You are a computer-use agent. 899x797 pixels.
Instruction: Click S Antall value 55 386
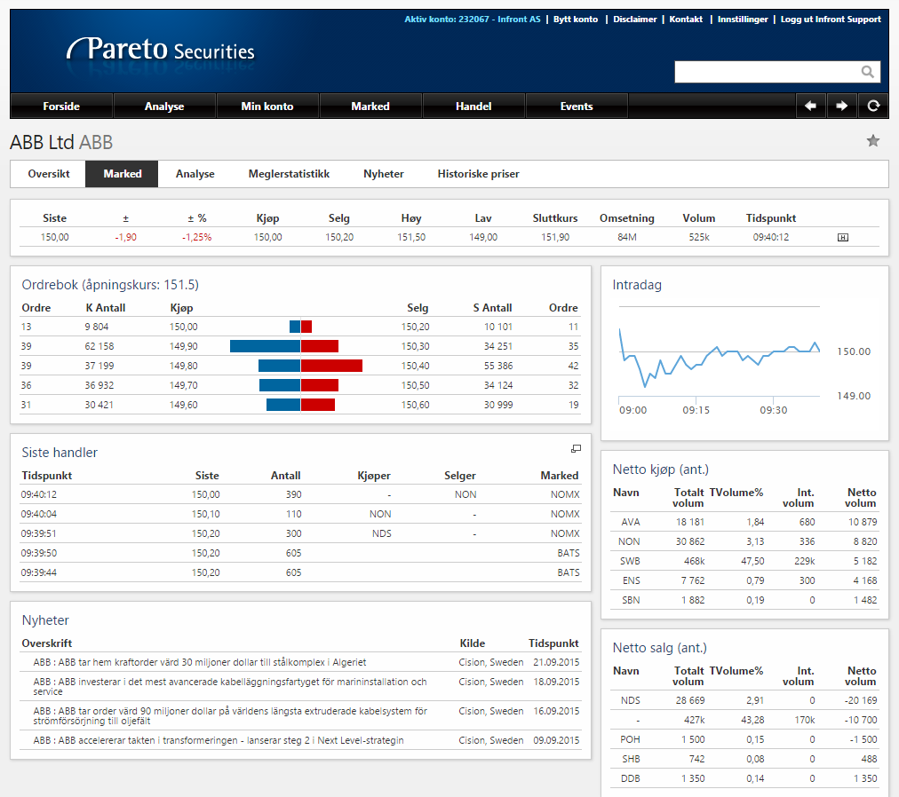(498, 366)
